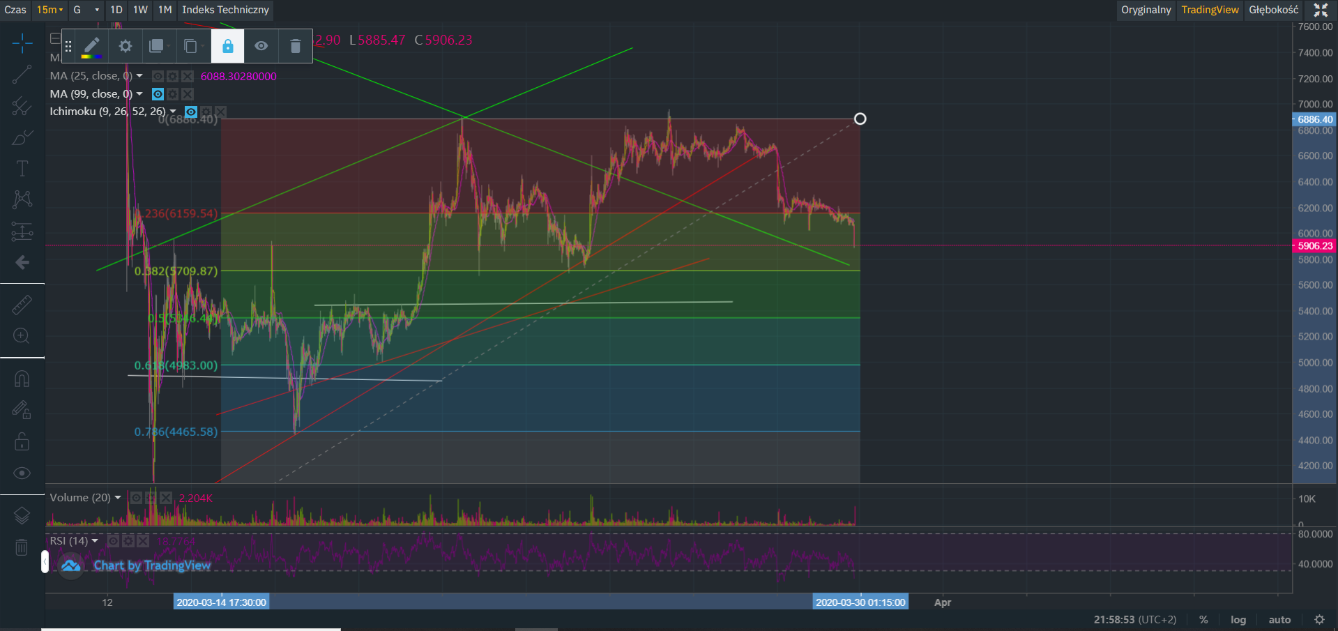Toggle hide all drawings in sidebar

[x=22, y=473]
